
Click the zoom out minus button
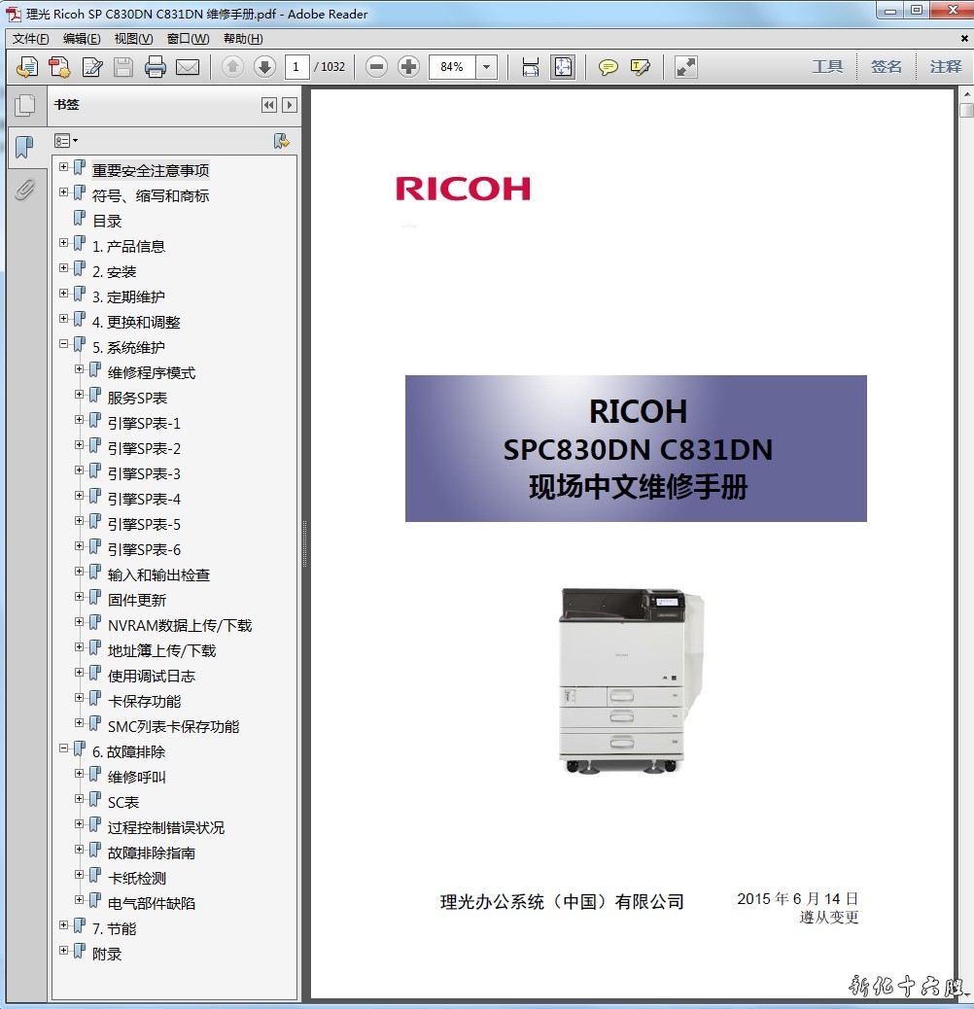[x=377, y=67]
